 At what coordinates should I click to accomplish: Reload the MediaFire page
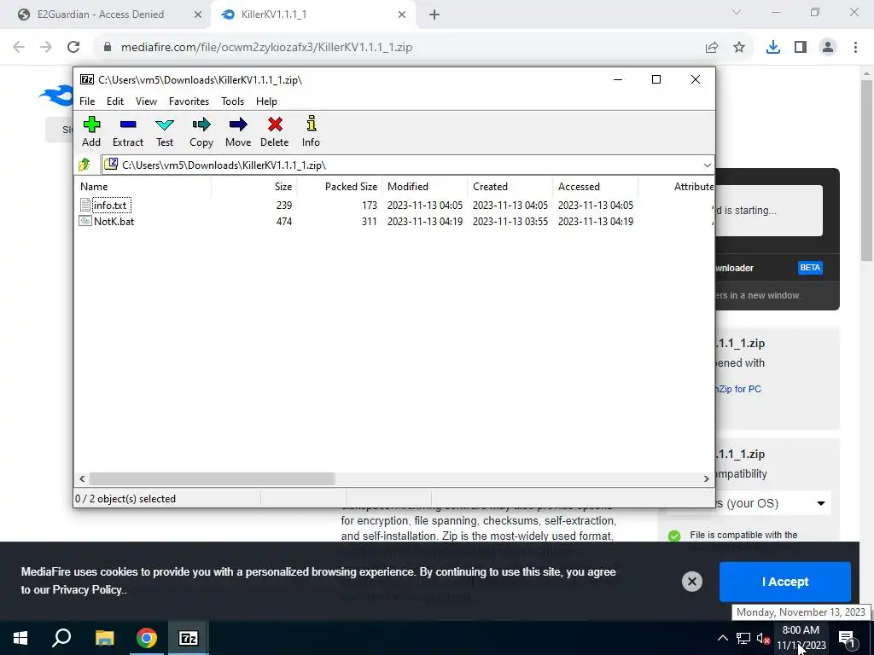(73, 48)
